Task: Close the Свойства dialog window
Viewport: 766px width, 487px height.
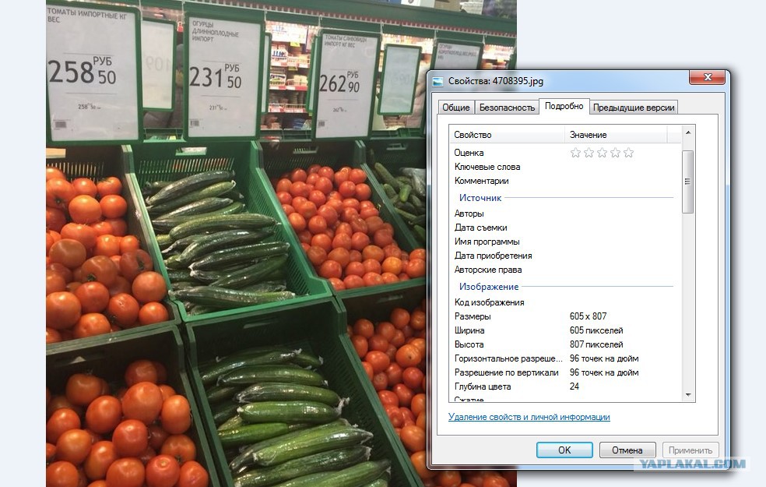Action: click(x=708, y=77)
